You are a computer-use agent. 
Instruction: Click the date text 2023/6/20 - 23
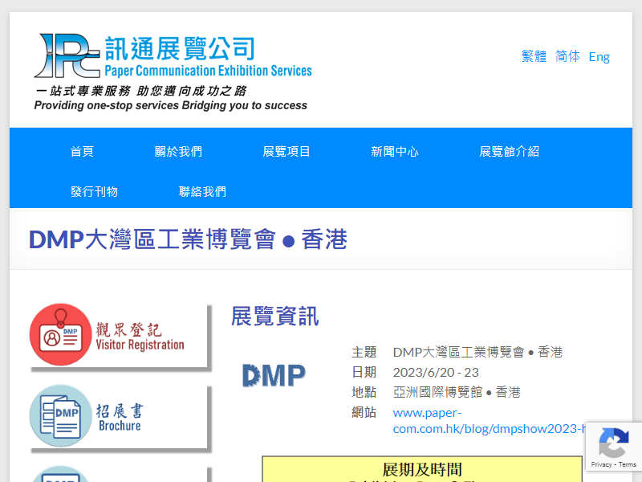point(436,372)
